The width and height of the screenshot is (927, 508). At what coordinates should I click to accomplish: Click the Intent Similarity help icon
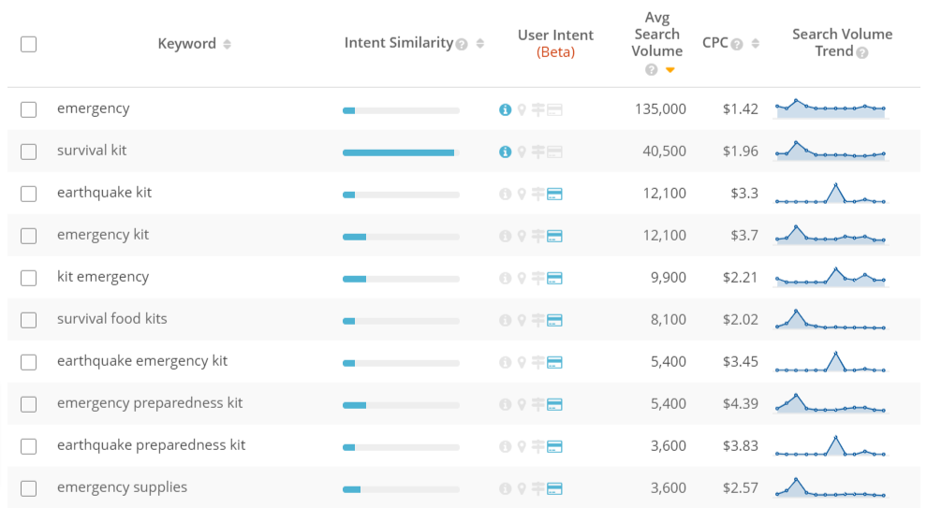tap(462, 44)
